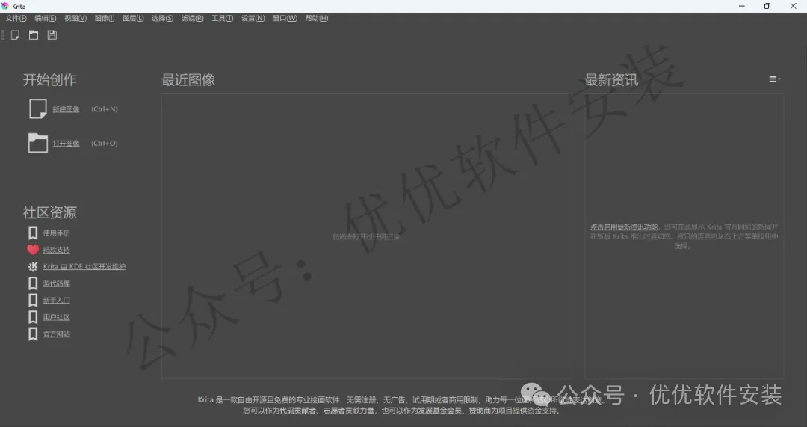Click the bookmark icon beside 源代码库

tap(33, 283)
